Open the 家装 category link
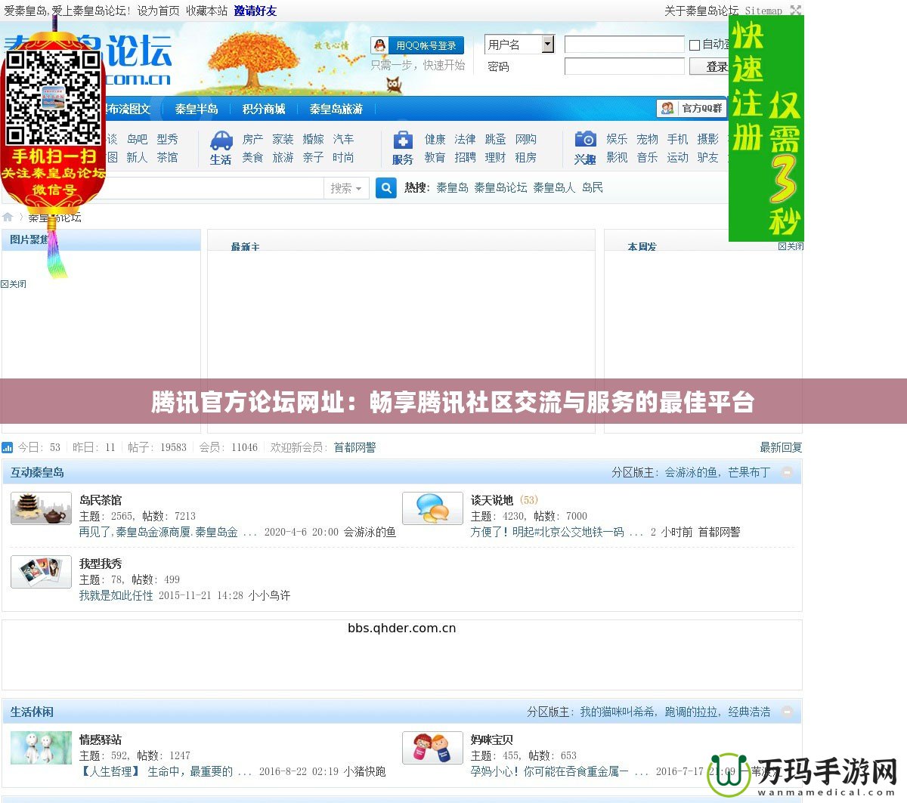907x803 pixels. [283, 139]
